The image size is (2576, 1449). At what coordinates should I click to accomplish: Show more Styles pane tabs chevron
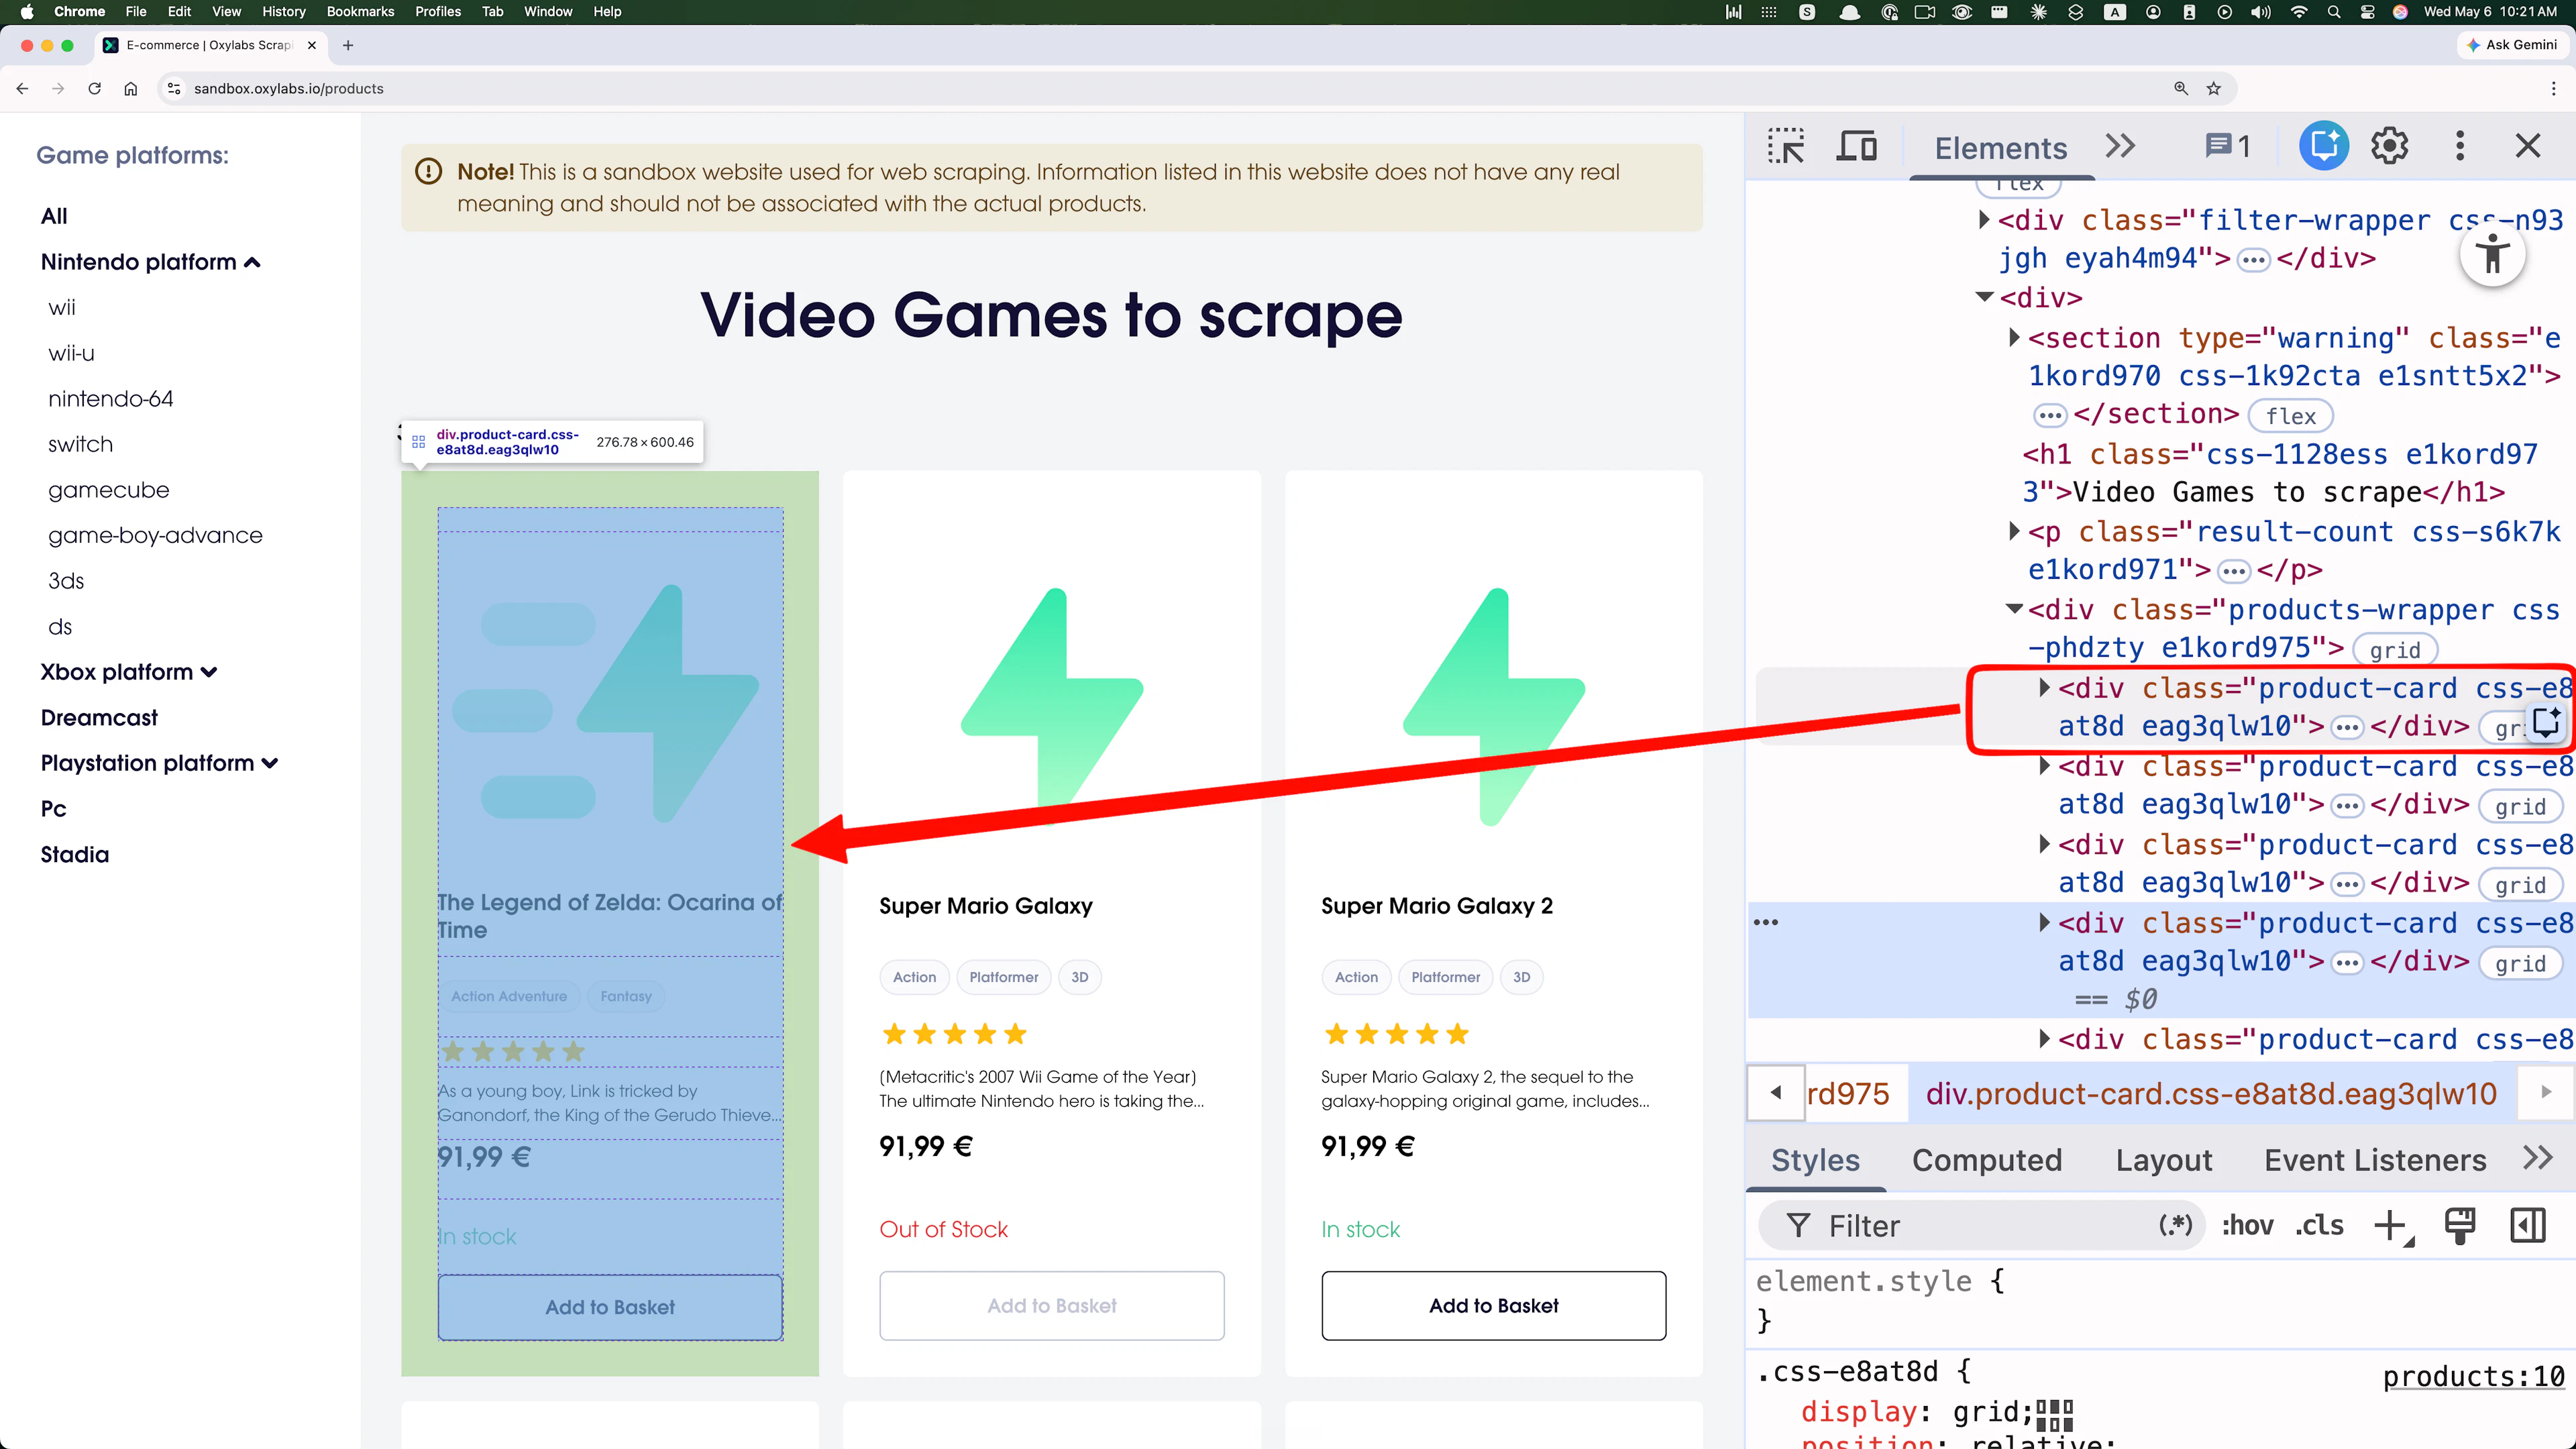click(2538, 1158)
